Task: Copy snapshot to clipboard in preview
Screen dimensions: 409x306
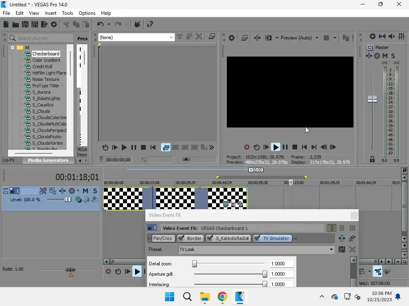Action: click(x=346, y=38)
